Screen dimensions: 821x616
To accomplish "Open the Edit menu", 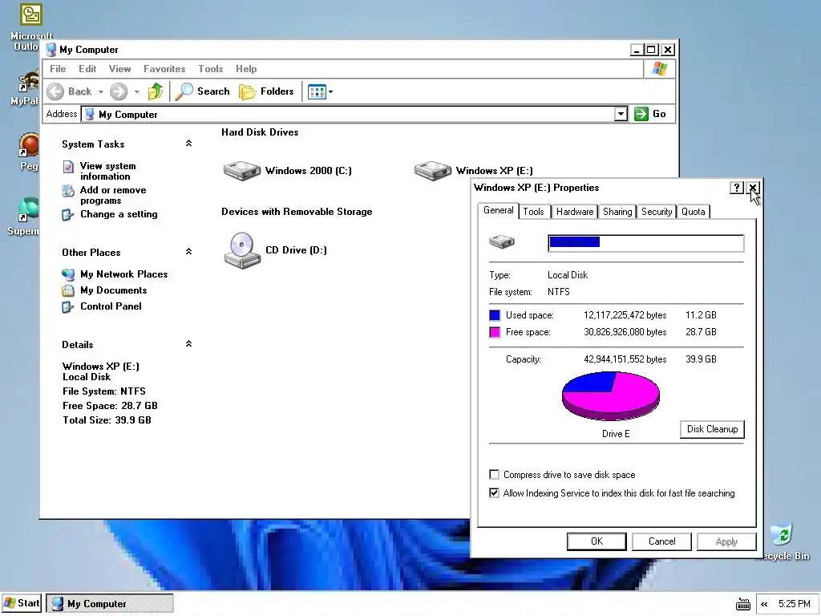I will click(x=87, y=69).
